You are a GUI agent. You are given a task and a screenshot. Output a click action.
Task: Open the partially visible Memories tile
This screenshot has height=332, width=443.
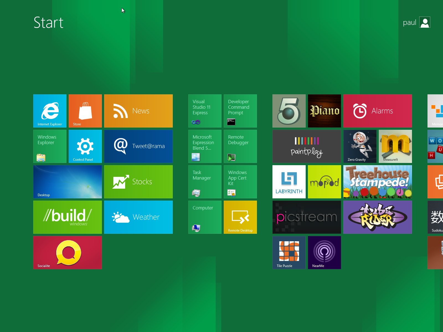coord(436,111)
